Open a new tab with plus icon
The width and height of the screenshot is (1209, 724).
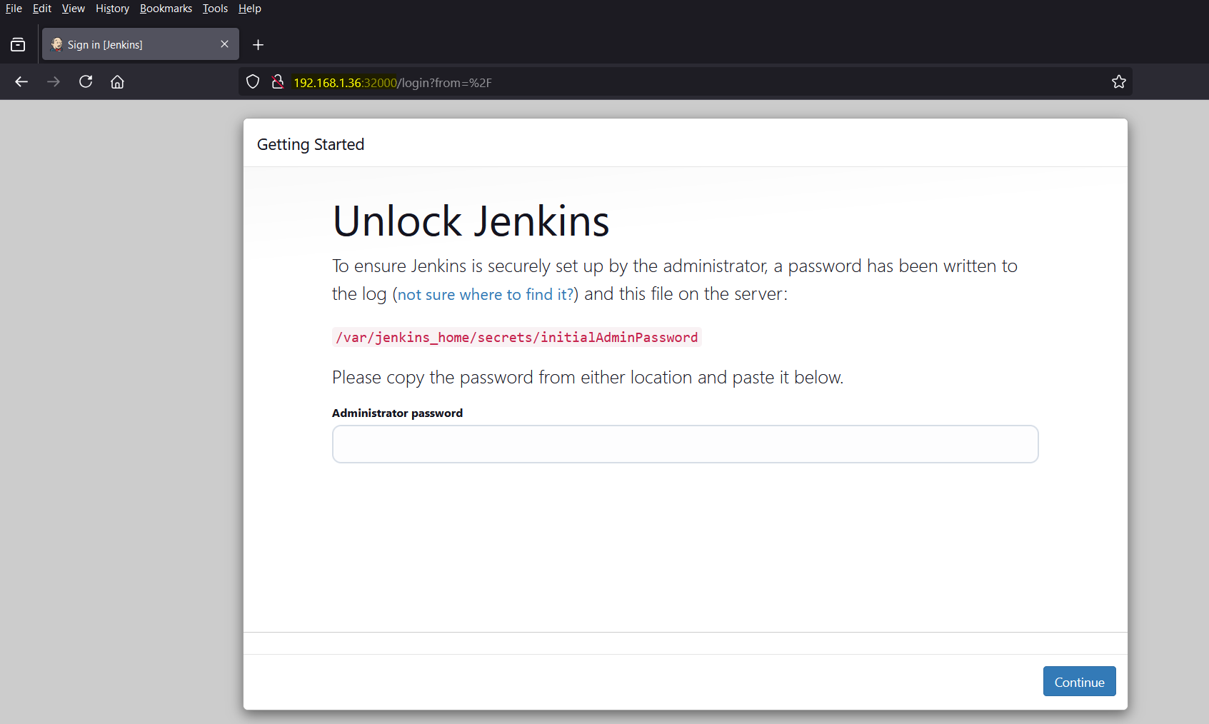[259, 45]
